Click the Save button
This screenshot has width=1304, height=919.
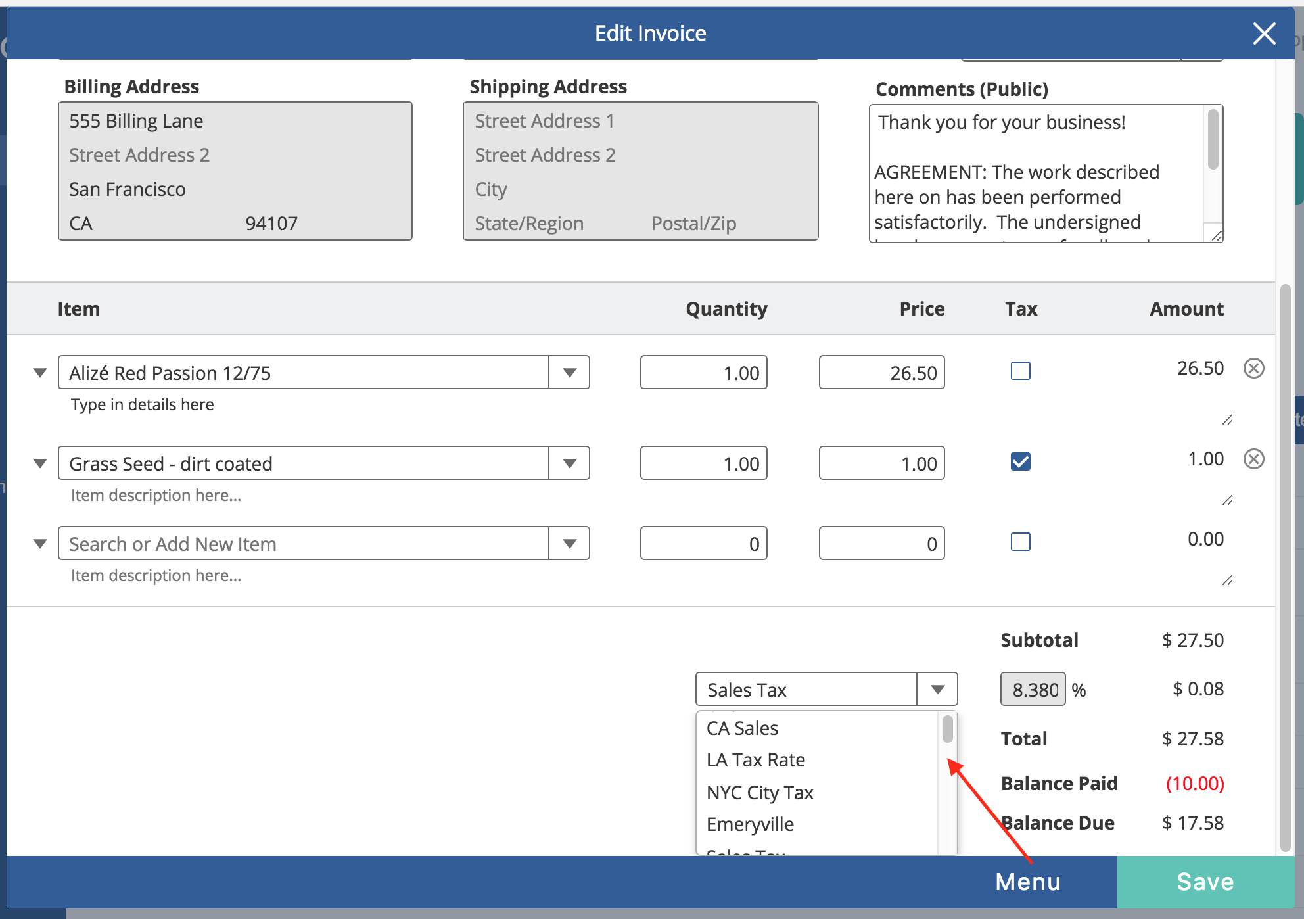point(1205,882)
